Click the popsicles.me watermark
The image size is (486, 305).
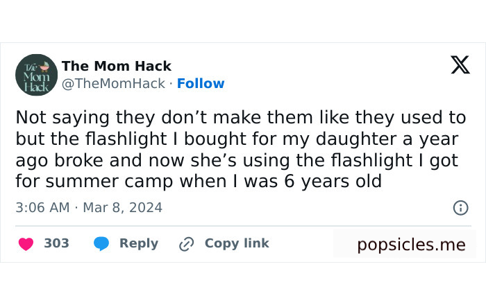[x=411, y=245]
